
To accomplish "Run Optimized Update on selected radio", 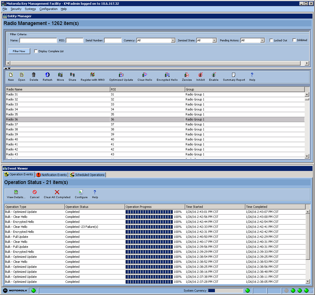I will pos(121,77).
